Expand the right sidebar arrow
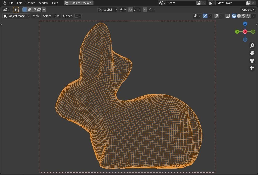The width and height of the screenshot is (258, 175). (x=257, y=24)
